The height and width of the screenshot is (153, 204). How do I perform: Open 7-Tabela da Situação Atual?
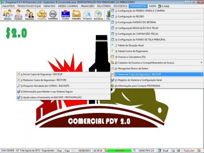(x=157, y=45)
